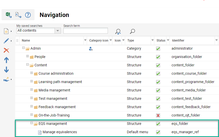This screenshot has width=219, height=137.
Task: Click the move down arrow icon
Action: pos(6,70)
